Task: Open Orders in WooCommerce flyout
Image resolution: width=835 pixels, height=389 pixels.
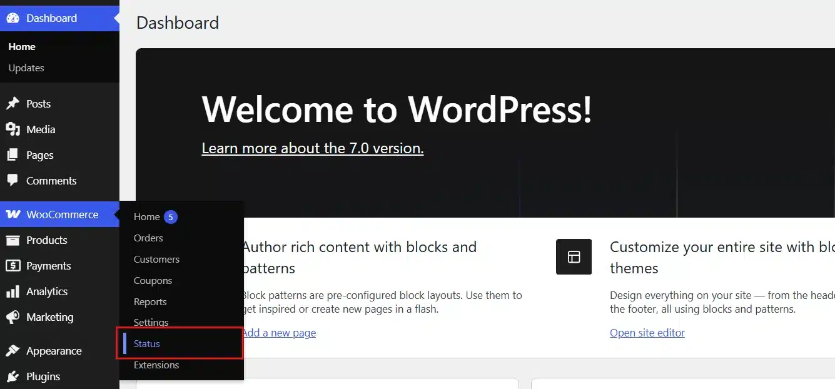Action: pos(148,238)
